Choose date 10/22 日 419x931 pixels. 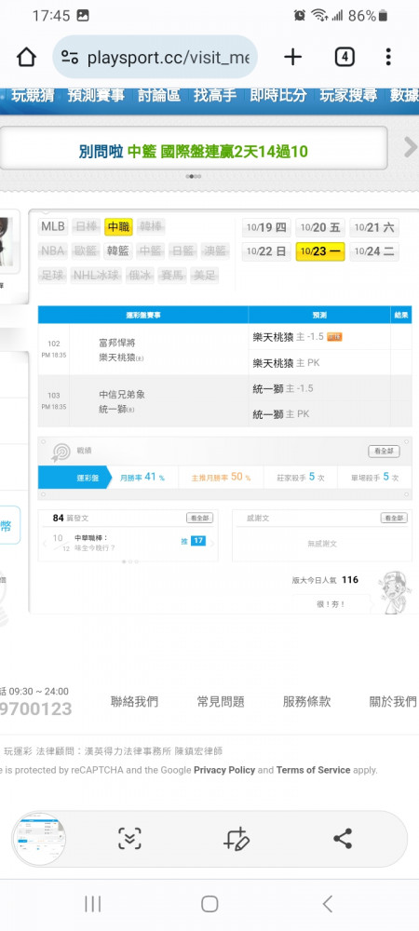266,251
